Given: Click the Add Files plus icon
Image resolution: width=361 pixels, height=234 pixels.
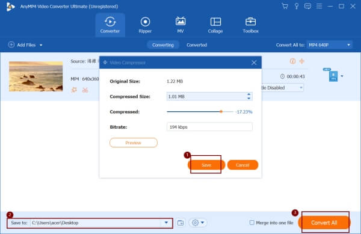Looking at the screenshot, I should click(11, 45).
